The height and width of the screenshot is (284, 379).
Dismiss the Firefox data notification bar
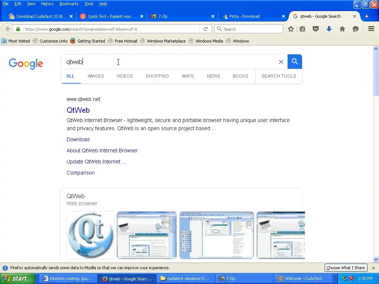tap(373, 268)
